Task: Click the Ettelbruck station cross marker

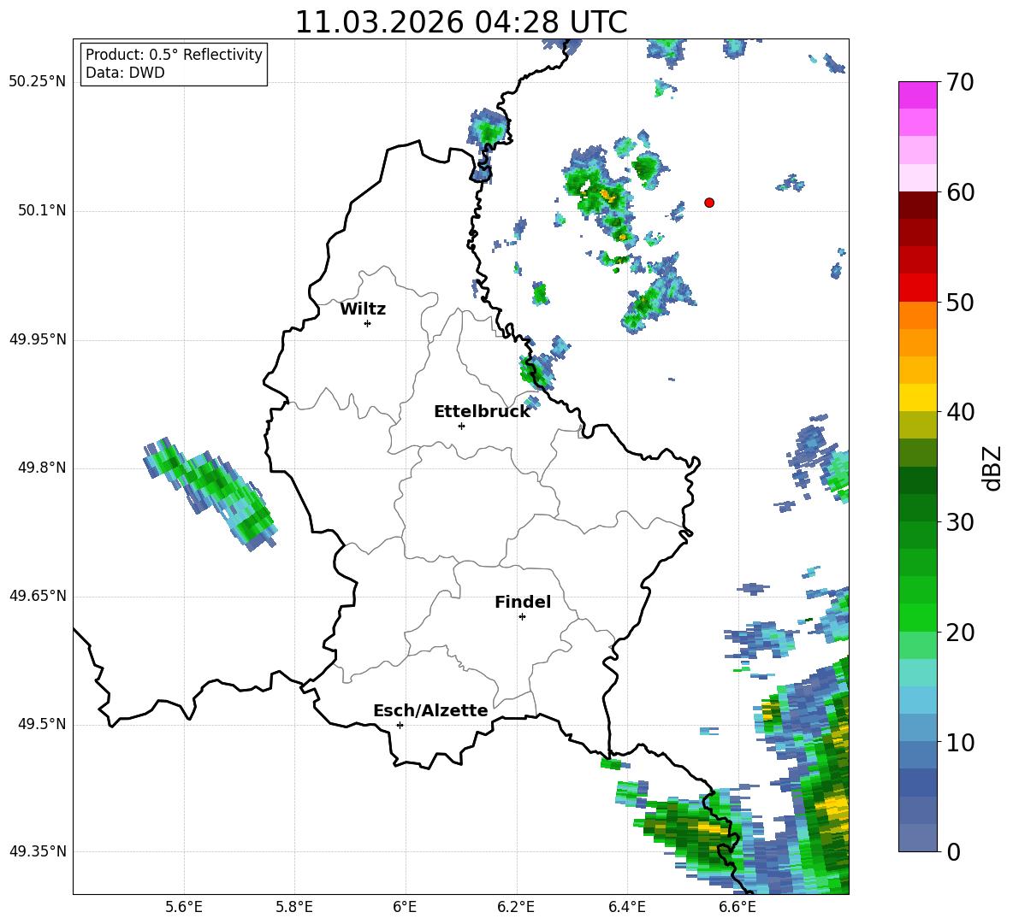Action: point(461,426)
